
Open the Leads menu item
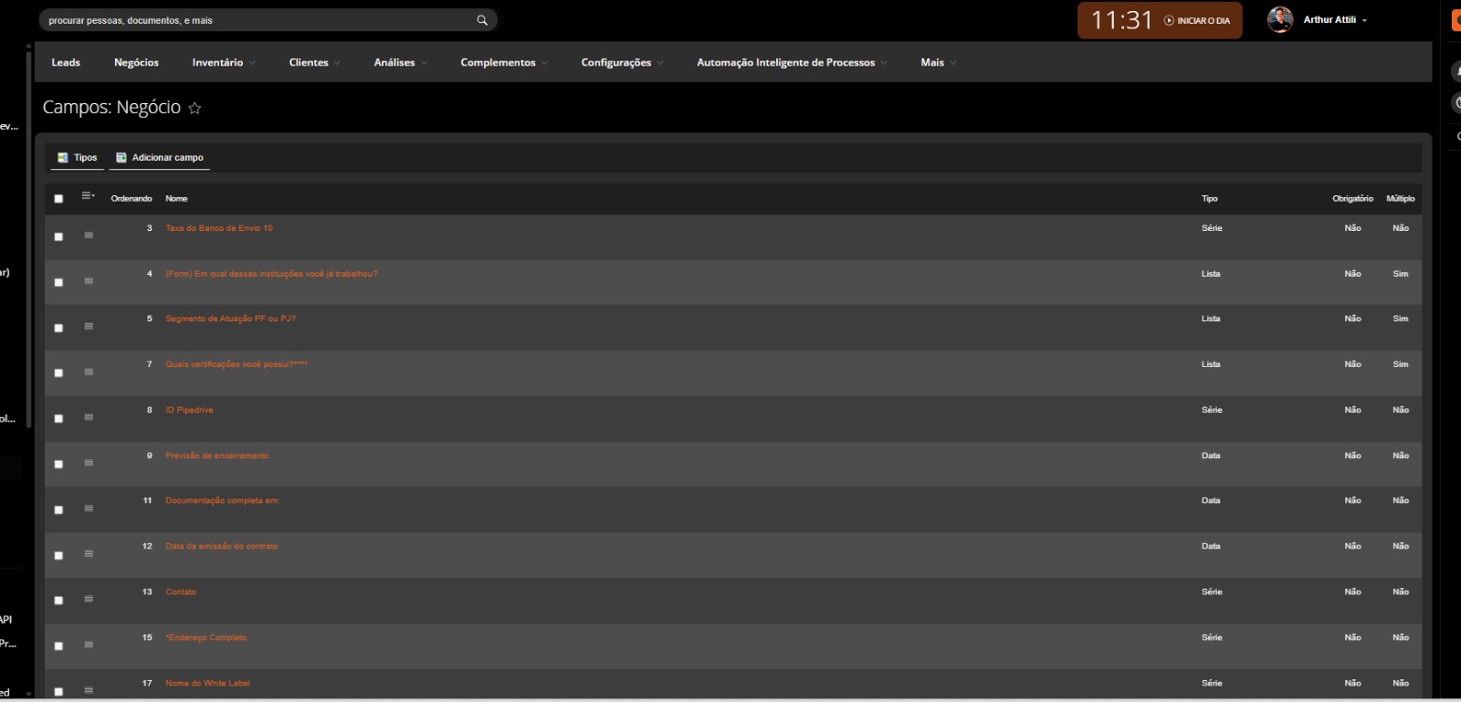pyautogui.click(x=66, y=63)
